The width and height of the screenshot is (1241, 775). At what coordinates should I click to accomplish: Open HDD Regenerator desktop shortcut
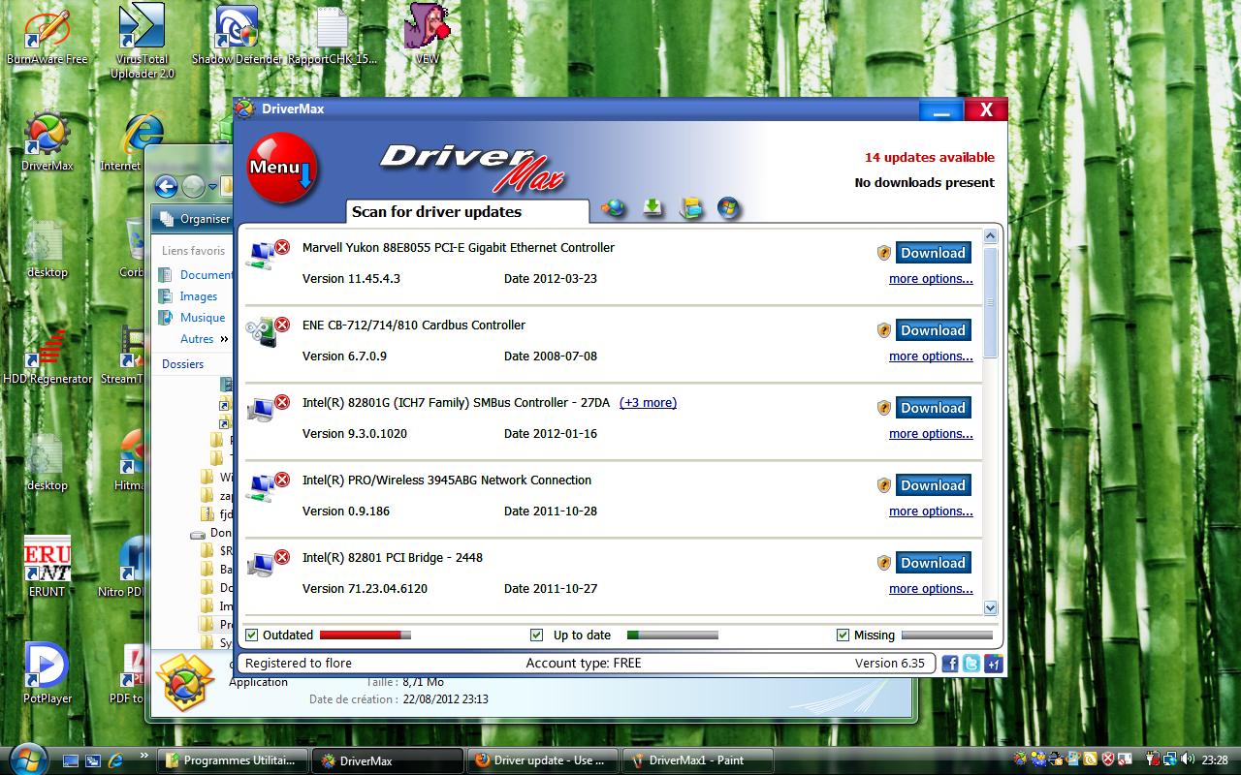click(48, 356)
